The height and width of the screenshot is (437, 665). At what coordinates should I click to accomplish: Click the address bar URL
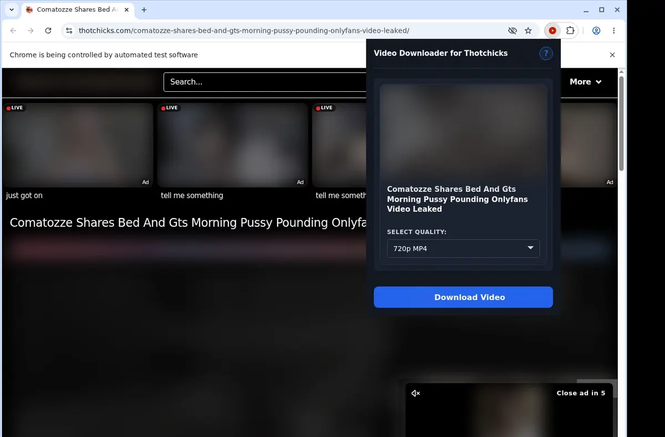coord(244,31)
